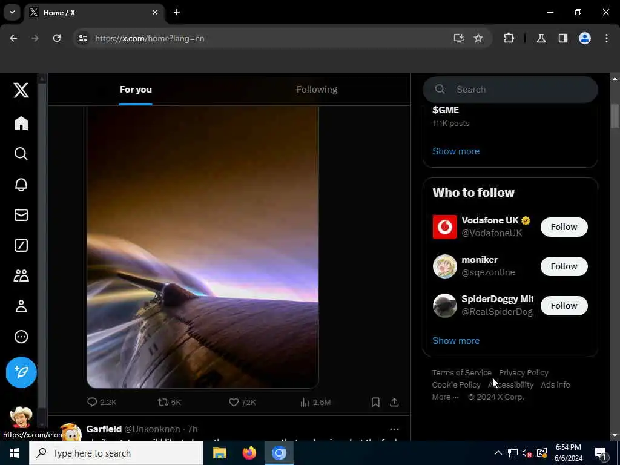Repost the post with 5K reposts
620x465 pixels.
coord(170,402)
